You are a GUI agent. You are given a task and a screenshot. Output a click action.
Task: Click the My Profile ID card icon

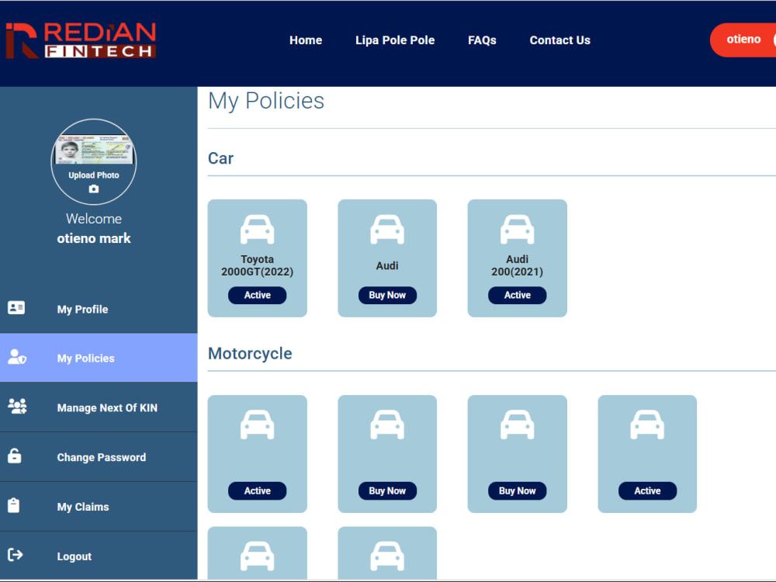click(16, 308)
